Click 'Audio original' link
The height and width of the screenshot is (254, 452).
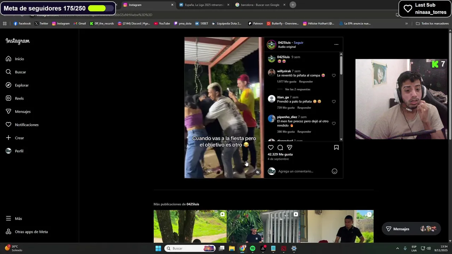287,47
